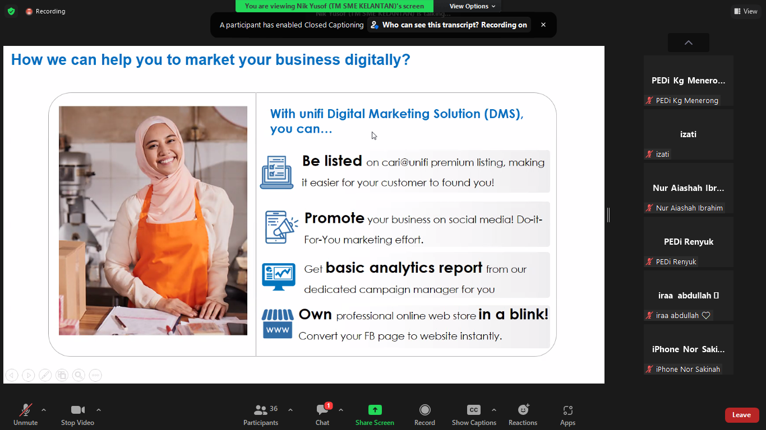Open the Participants panel
766x430 pixels.
click(261, 415)
